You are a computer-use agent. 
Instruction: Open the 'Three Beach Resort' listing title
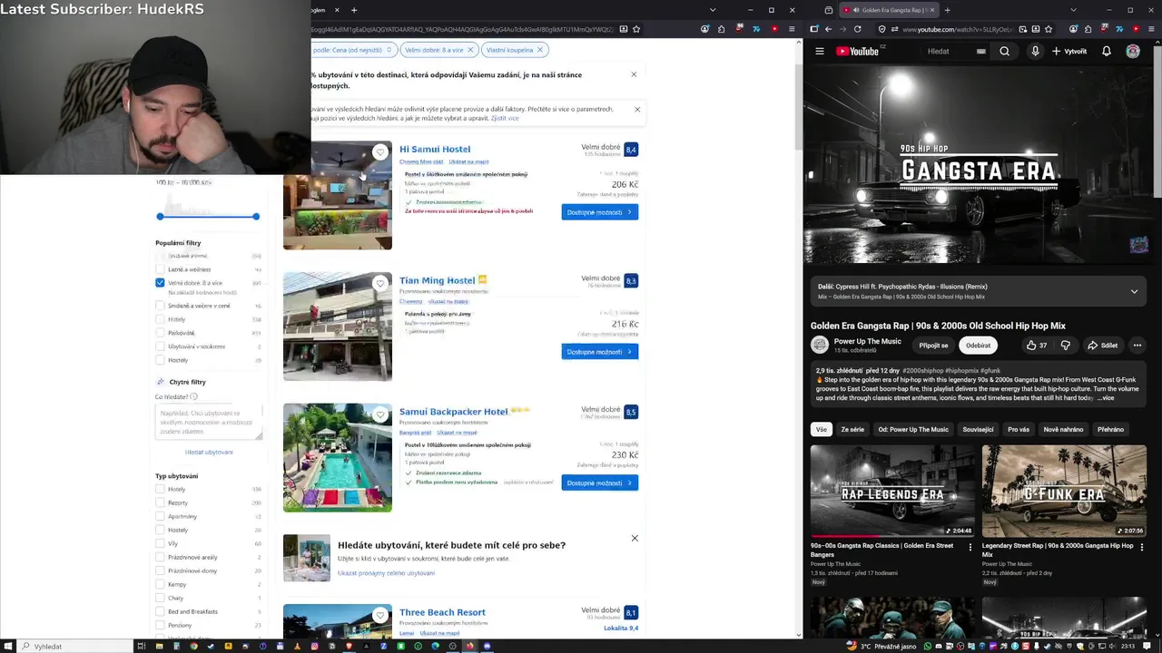click(x=442, y=612)
